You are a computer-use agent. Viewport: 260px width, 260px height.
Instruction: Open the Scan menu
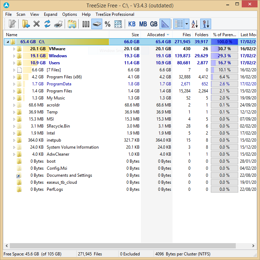[x=21, y=14]
